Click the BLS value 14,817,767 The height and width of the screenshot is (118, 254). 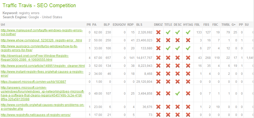[x=145, y=58]
